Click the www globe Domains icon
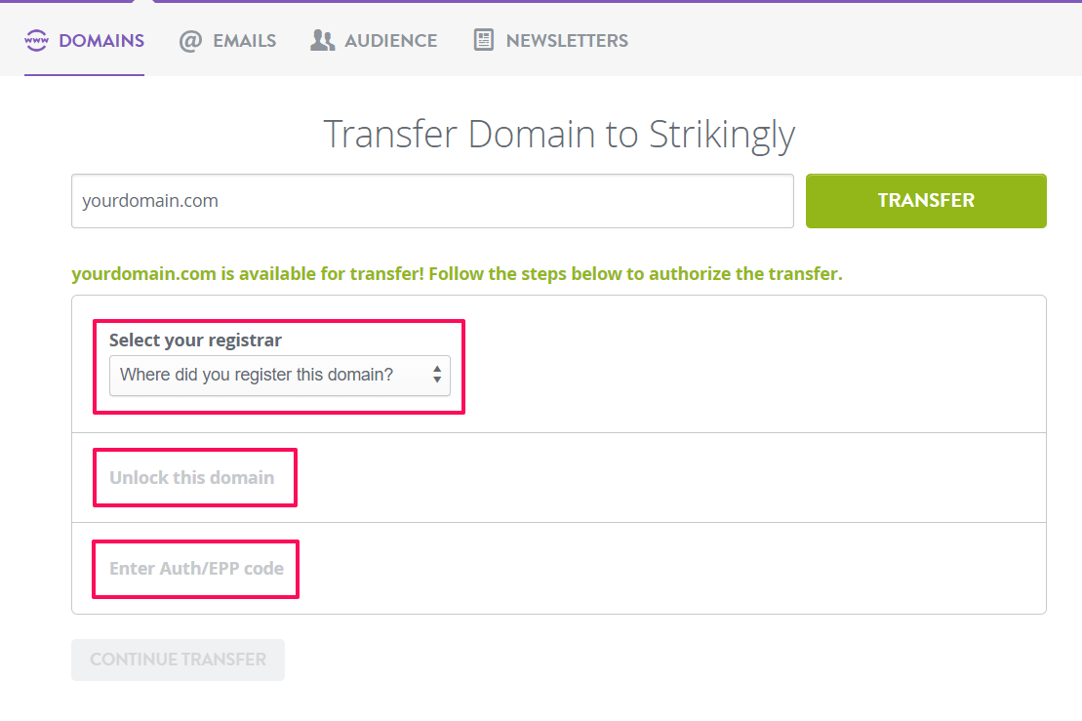 36,41
